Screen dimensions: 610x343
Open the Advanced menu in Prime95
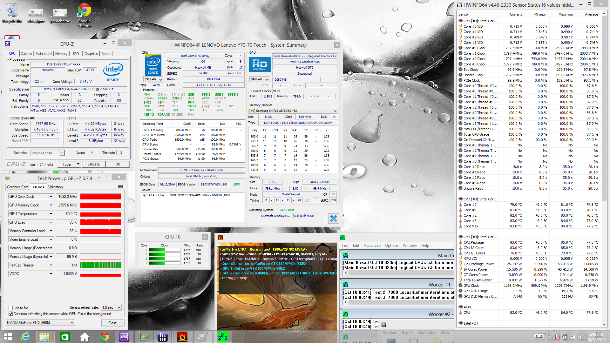click(x=372, y=245)
